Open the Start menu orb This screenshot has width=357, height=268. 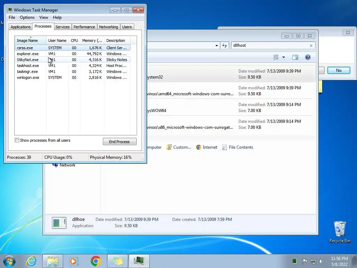[9, 261]
